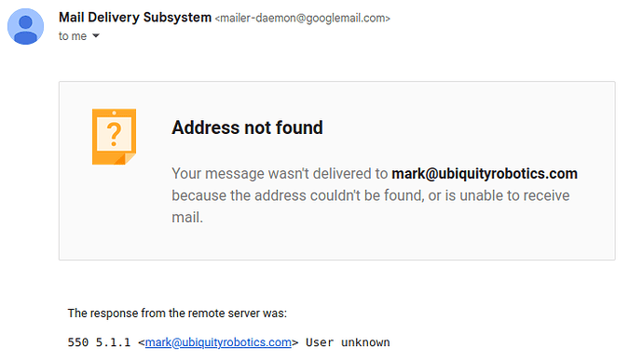The width and height of the screenshot is (643, 360).
Task: Click the "remote server" words in response line
Action: (x=223, y=313)
